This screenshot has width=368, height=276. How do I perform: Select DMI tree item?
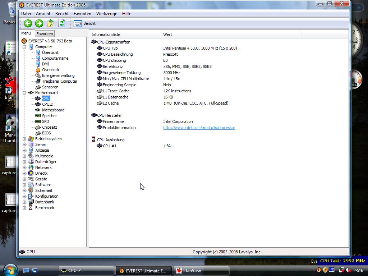[x=46, y=64]
